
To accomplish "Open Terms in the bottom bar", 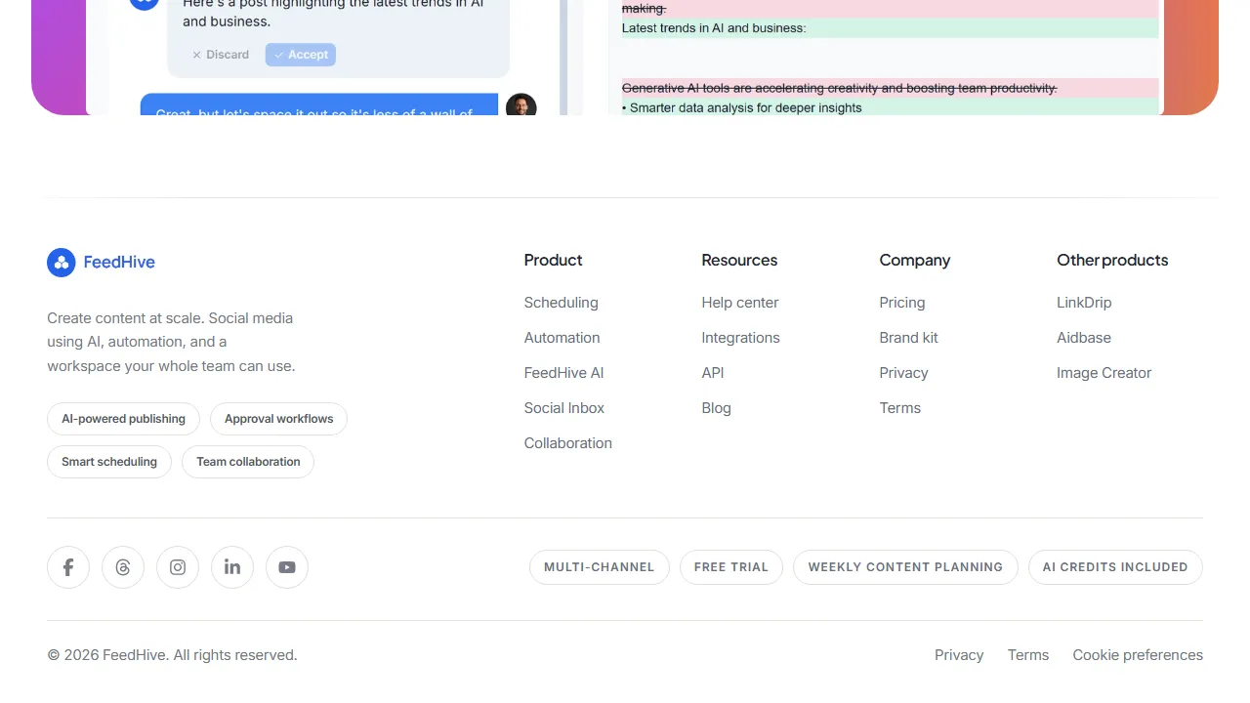I will tap(1028, 655).
